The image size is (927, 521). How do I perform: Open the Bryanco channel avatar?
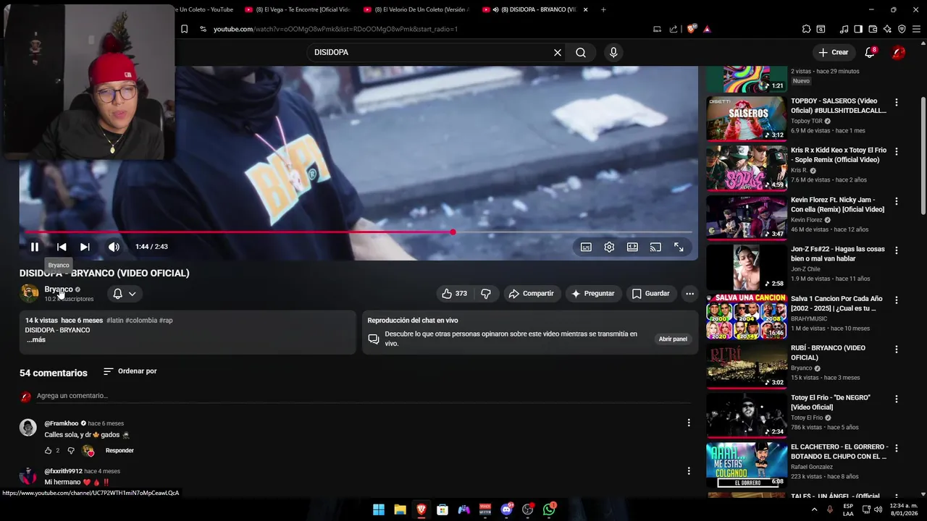click(29, 293)
